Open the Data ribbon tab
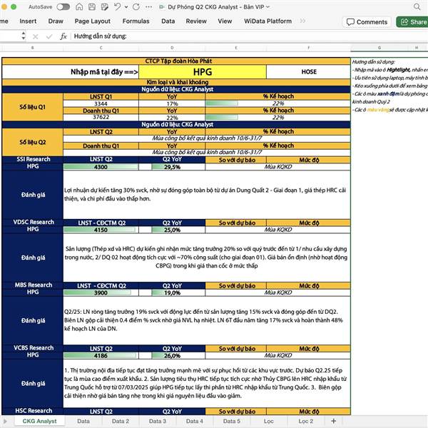Viewport: 428px width, 428px height. click(x=168, y=21)
